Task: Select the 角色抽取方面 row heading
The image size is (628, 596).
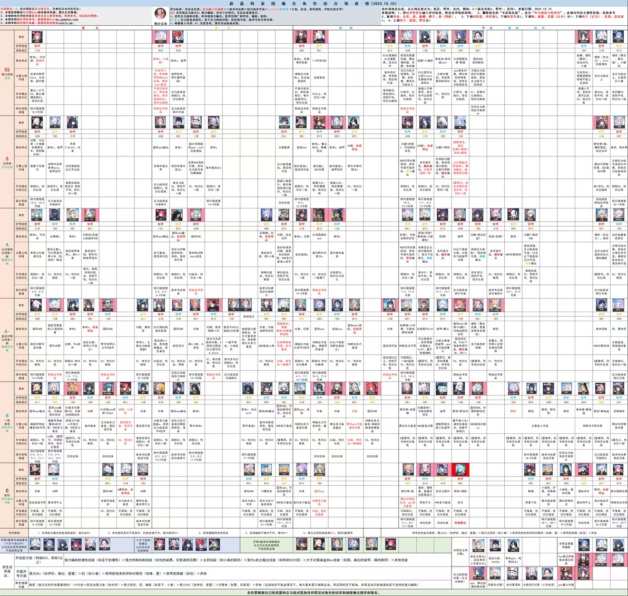Action: (21, 584)
